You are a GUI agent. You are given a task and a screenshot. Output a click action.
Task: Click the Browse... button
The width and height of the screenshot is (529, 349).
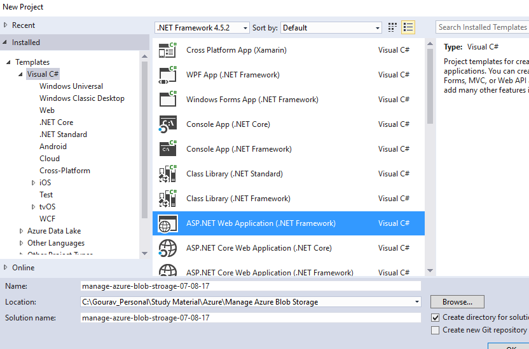[x=457, y=302]
